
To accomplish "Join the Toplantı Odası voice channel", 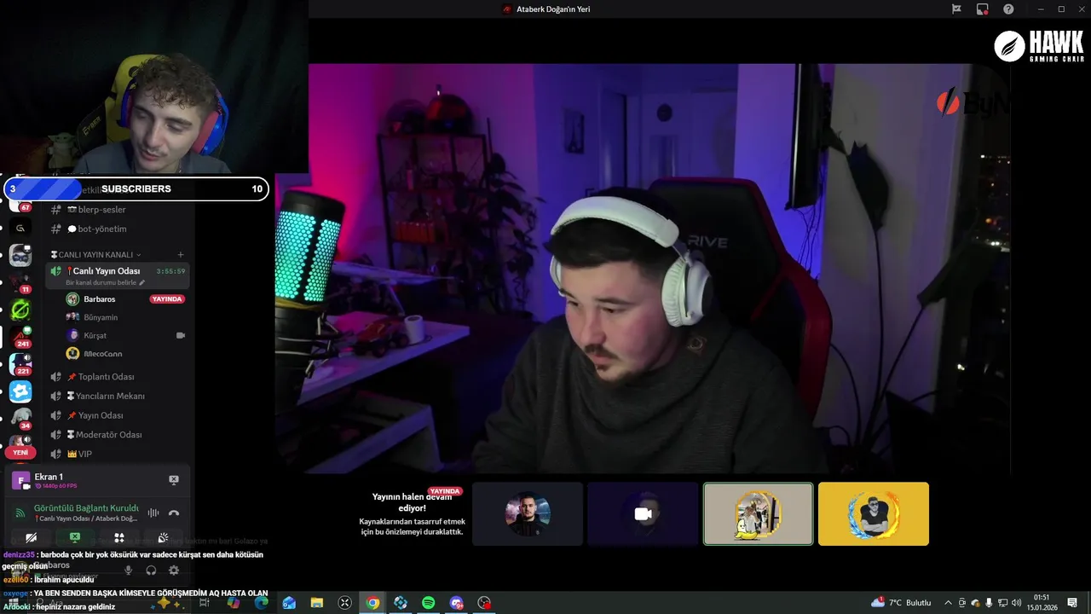I will 118,377.
